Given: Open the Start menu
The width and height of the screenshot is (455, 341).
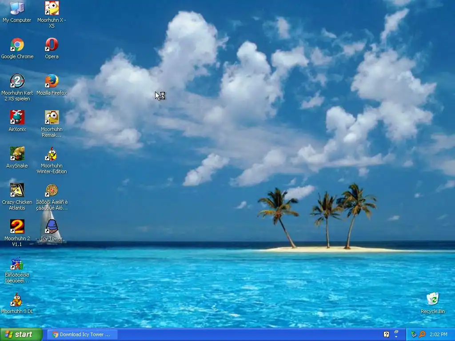Looking at the screenshot, I should point(21,334).
